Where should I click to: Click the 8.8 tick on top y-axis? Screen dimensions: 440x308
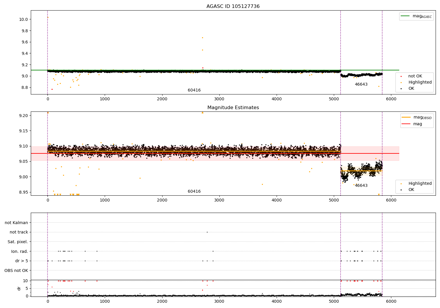24,87
